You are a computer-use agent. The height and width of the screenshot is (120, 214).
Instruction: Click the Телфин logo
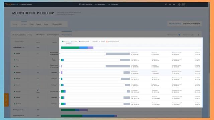click(x=11, y=4)
